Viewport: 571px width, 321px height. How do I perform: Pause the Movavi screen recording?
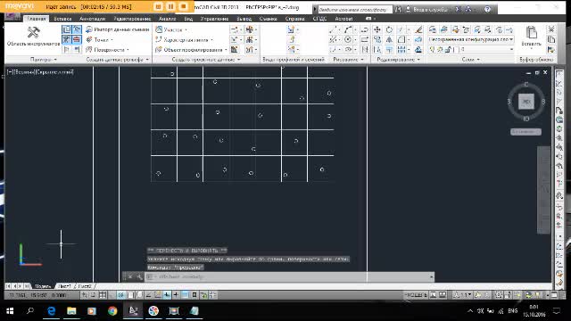point(170,6)
